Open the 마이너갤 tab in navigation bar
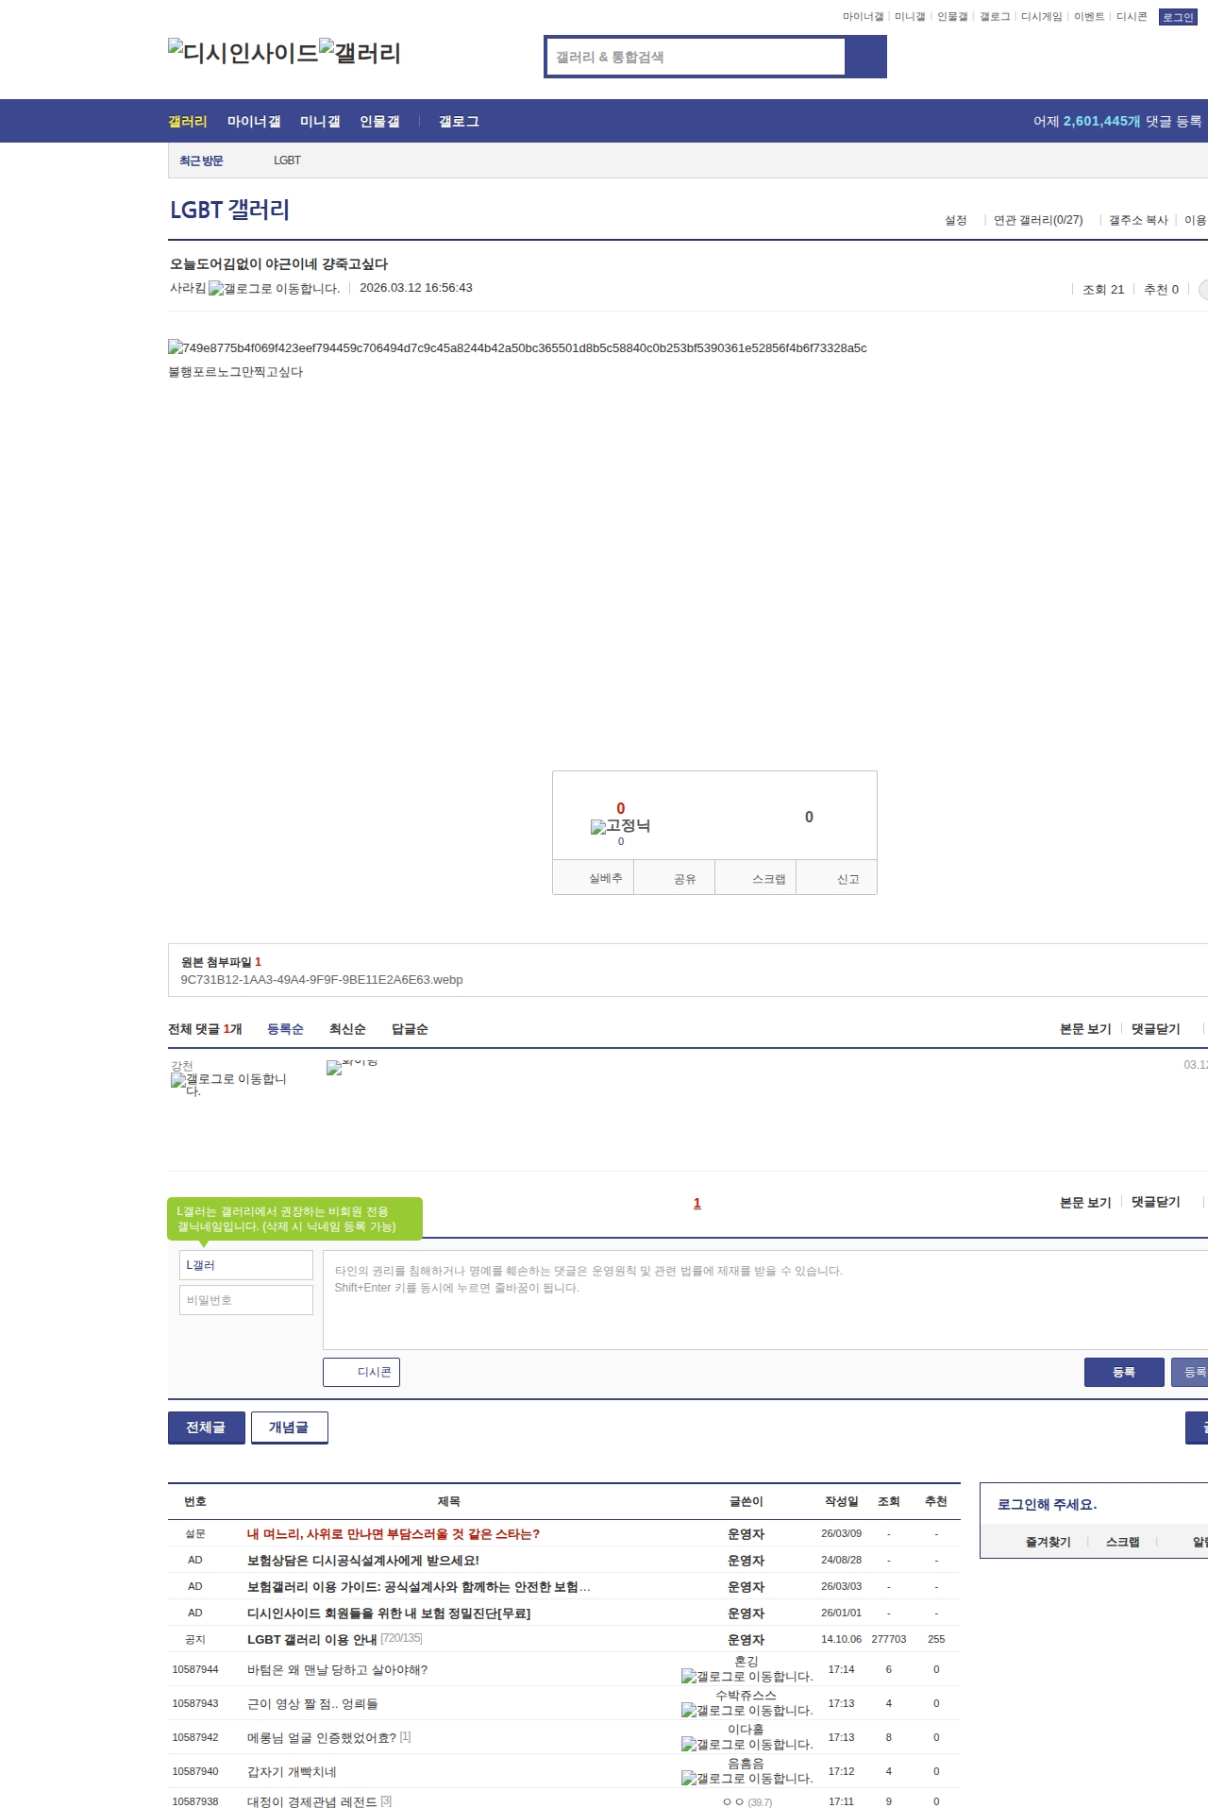 tap(254, 122)
